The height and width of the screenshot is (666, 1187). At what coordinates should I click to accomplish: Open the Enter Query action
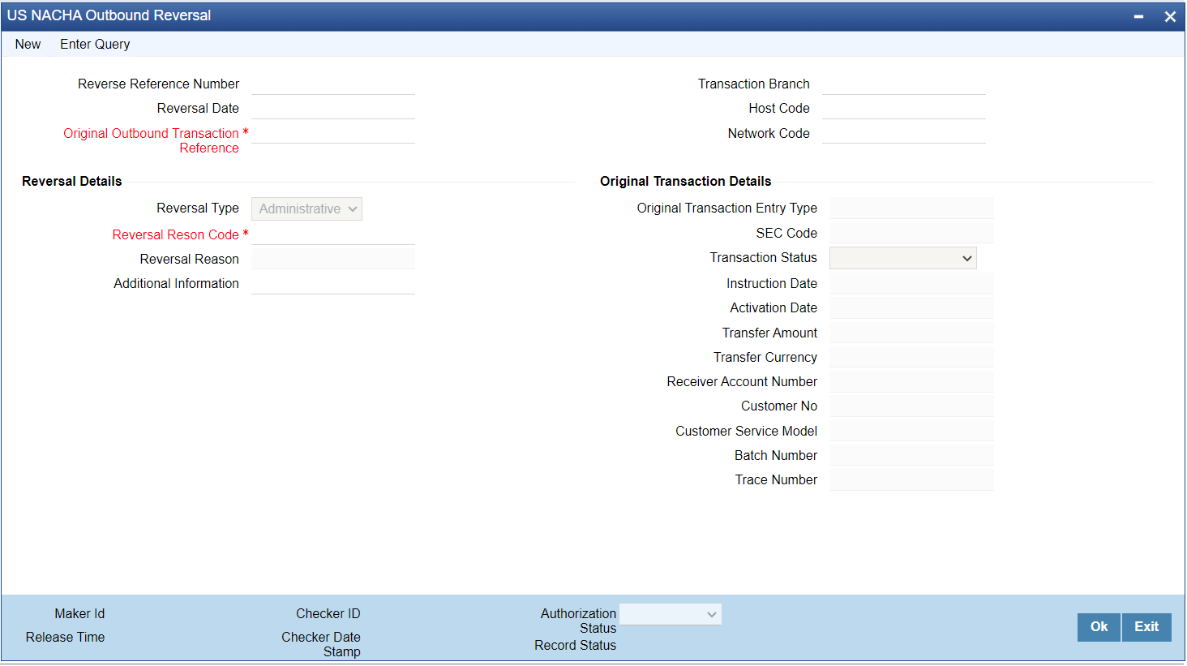95,44
